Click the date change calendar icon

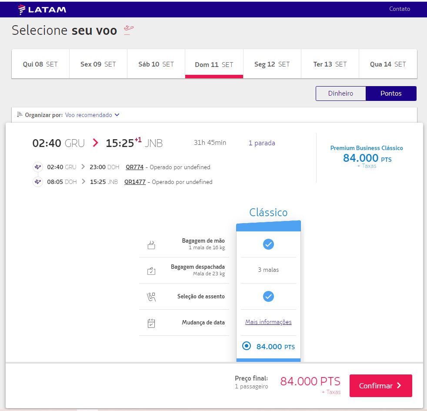coord(151,323)
